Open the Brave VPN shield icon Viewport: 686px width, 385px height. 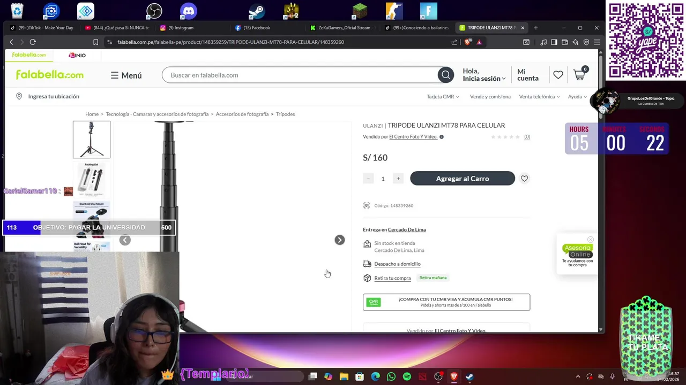pyautogui.click(x=586, y=42)
